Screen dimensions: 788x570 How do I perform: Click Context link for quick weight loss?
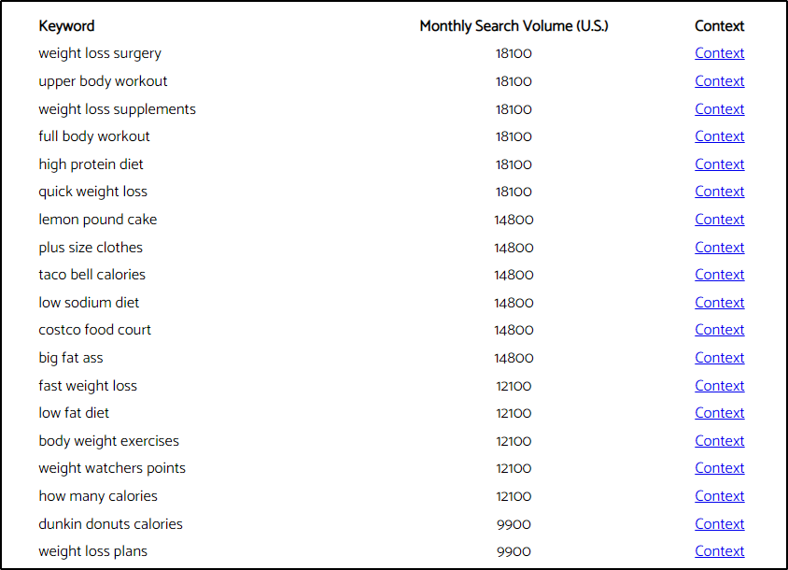point(719,192)
